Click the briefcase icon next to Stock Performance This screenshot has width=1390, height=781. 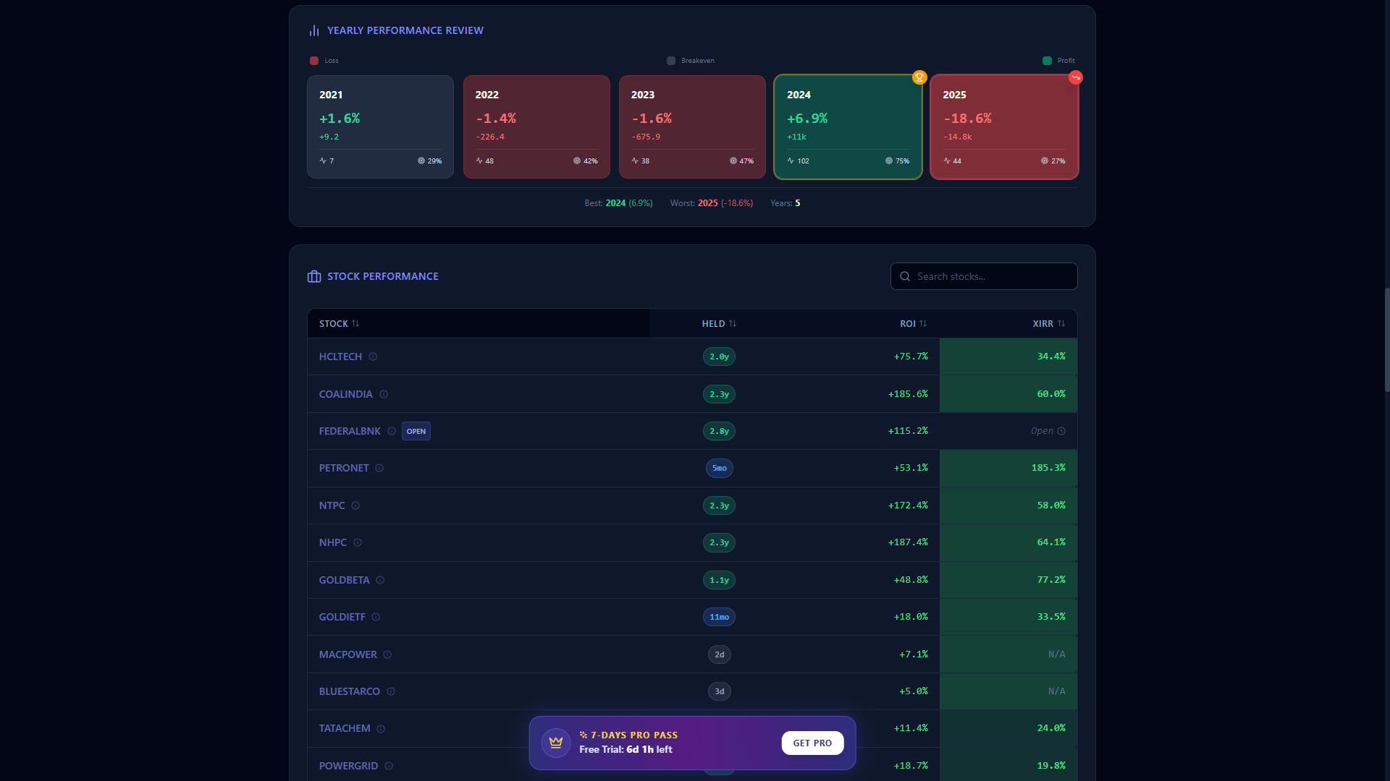pyautogui.click(x=313, y=276)
